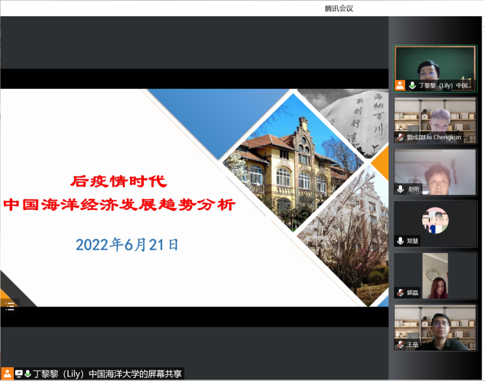Viewport: 485px width, 381px height.
Task: Select 赵昕's video thumbnail
Action: [435, 171]
